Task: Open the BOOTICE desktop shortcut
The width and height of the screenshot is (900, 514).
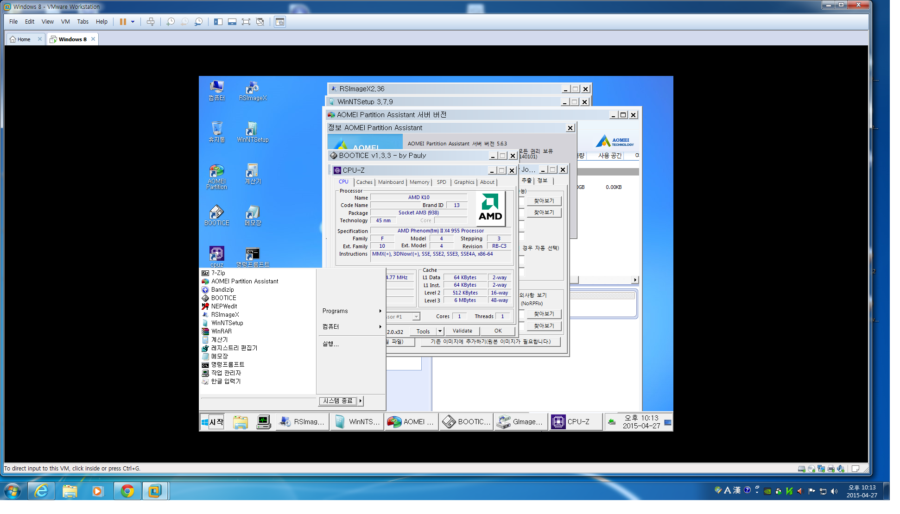Action: [216, 216]
